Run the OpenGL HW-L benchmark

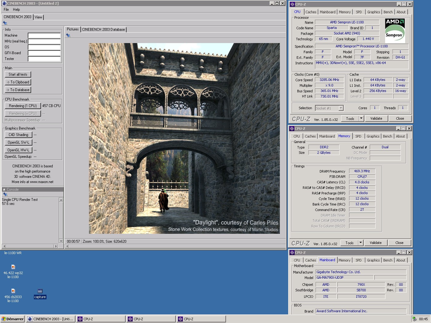point(18,150)
